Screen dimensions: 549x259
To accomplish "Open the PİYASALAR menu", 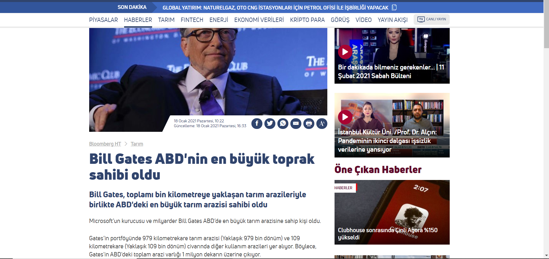I will point(103,20).
